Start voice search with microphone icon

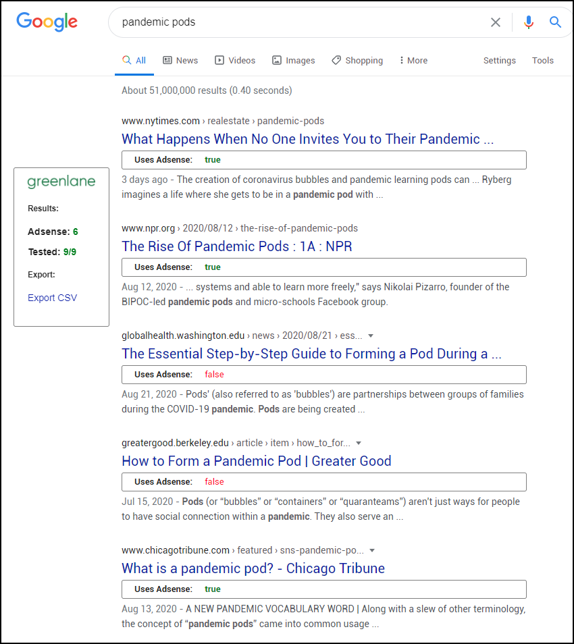[x=529, y=22]
